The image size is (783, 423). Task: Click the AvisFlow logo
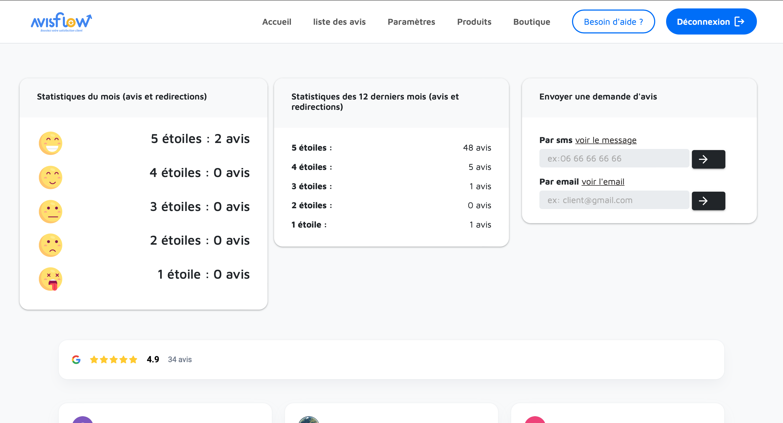click(x=61, y=22)
